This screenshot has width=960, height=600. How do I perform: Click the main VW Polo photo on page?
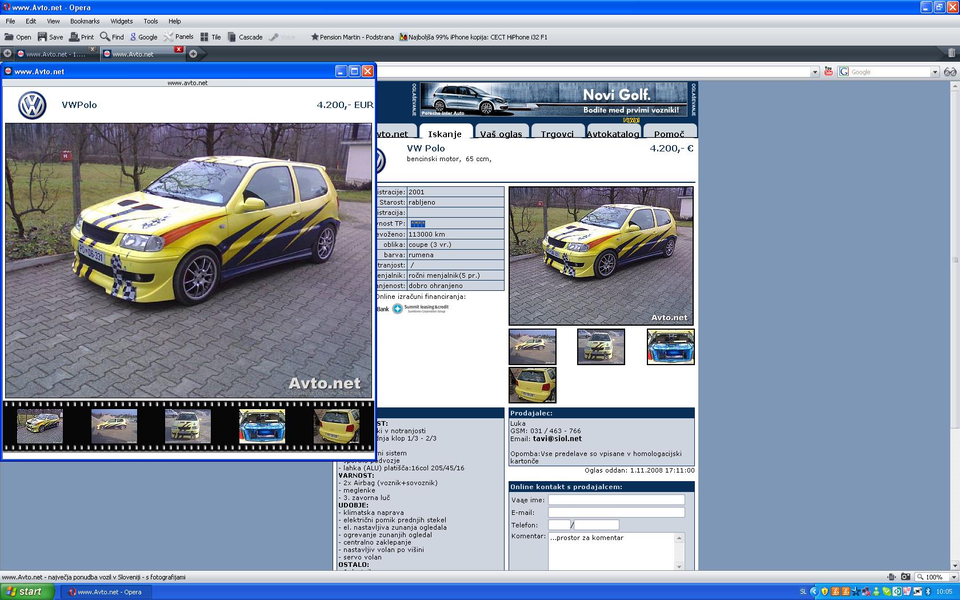click(x=601, y=256)
